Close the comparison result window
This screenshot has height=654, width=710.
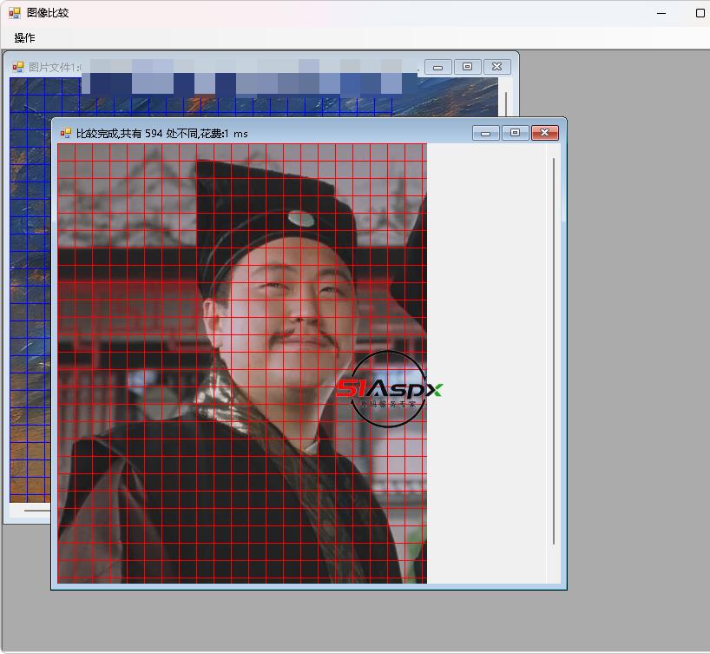coord(544,133)
